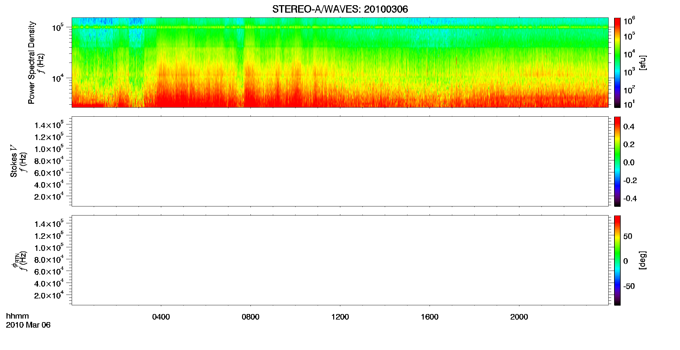The width and height of the screenshot is (680, 350).
Task: Click the Stokes V axis label
Action: (14, 161)
